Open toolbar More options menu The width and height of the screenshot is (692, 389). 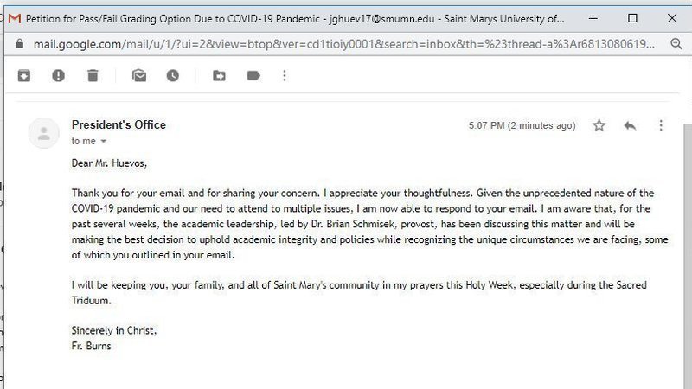285,76
